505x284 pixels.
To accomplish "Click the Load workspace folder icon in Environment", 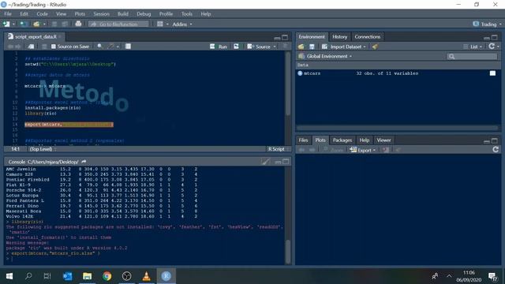I will tap(301, 47).
